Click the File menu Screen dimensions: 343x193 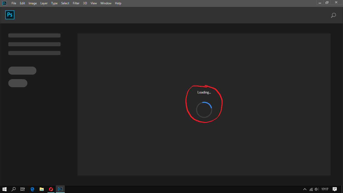pyautogui.click(x=14, y=3)
